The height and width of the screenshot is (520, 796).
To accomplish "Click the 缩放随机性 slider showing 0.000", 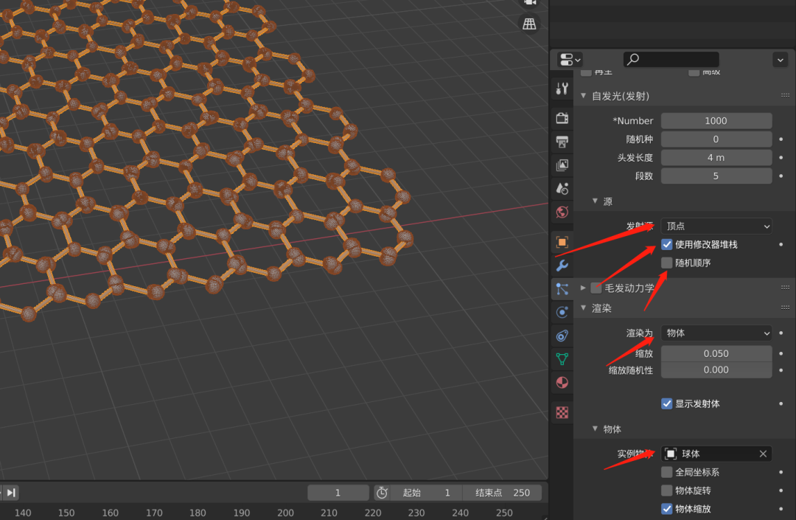I will (x=716, y=370).
